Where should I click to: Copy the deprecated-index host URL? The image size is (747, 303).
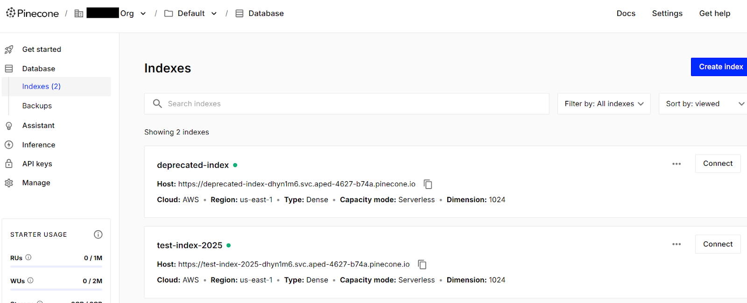click(428, 184)
